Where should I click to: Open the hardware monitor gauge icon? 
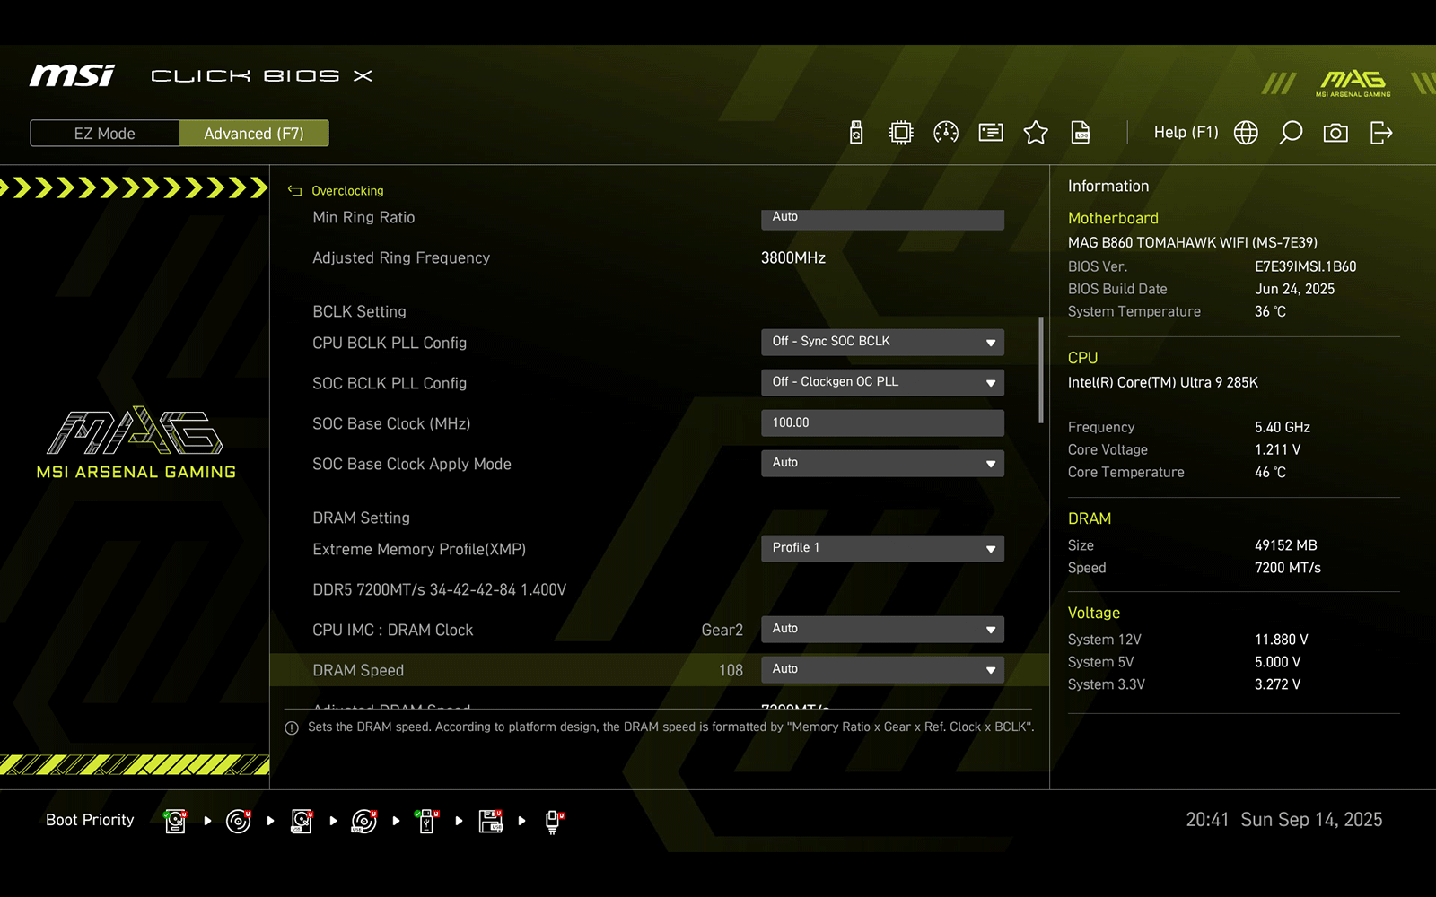[946, 133]
